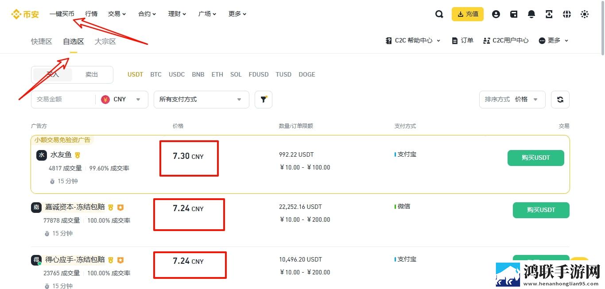This screenshot has width=605, height=289.
Task: Open the 订单 orders link
Action: (462, 41)
